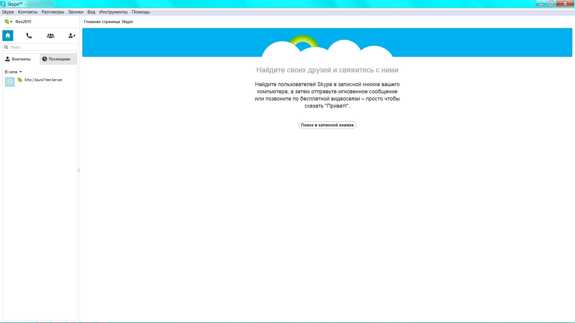
Task: Open the Звонки menu
Action: pyautogui.click(x=75, y=12)
